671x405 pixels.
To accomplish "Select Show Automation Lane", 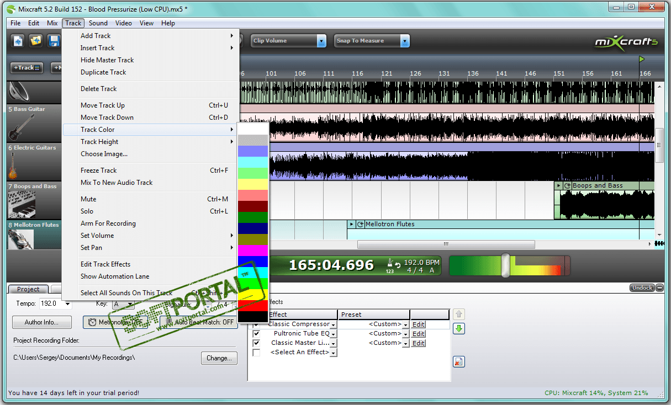I will [151, 276].
